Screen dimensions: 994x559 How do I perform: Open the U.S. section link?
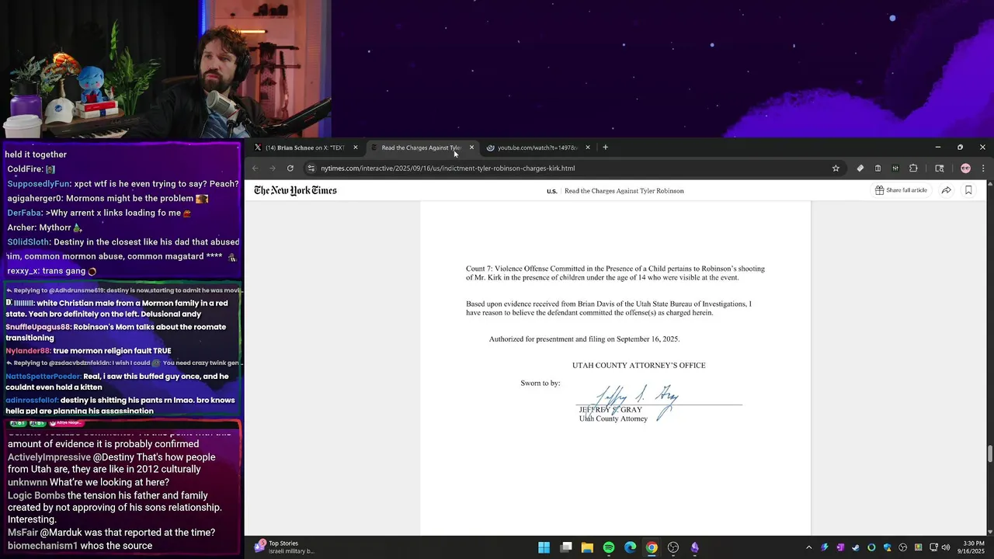[x=551, y=191]
